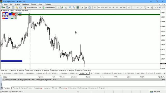Open the Сервис menu
Screen dimensions: 166x93
[33, 4]
